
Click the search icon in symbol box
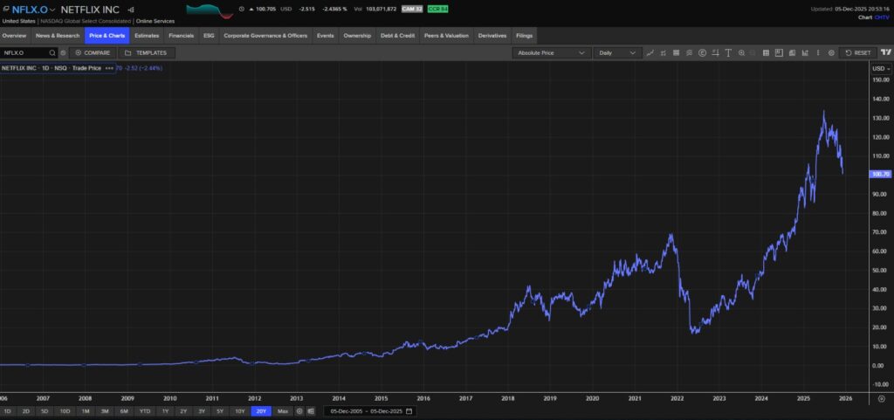point(52,52)
